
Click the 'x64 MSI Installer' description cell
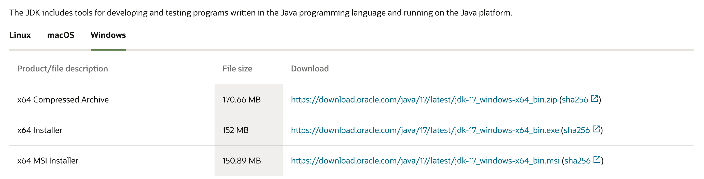pyautogui.click(x=112, y=161)
